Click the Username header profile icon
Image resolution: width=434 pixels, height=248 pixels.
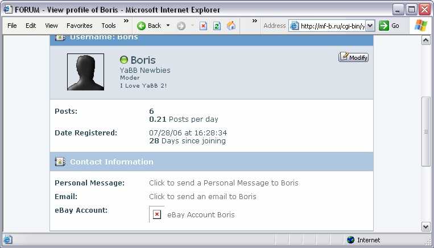[60, 38]
